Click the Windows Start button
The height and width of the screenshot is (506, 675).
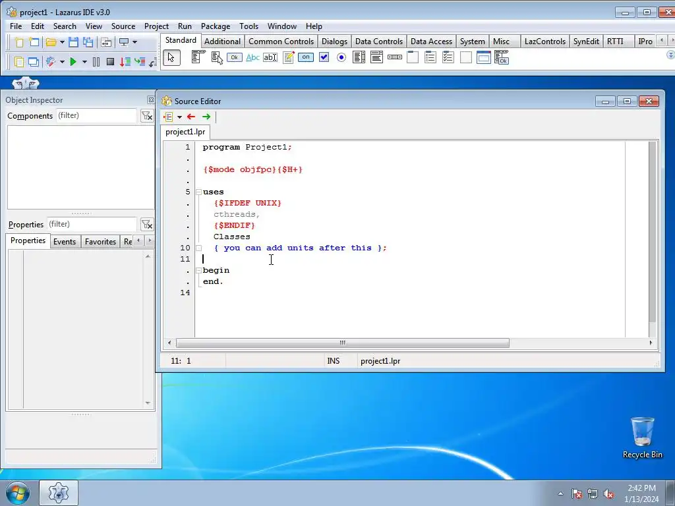tap(18, 493)
